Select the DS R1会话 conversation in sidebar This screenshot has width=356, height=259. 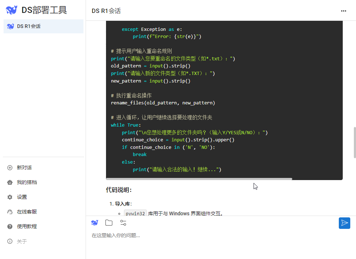point(43,26)
